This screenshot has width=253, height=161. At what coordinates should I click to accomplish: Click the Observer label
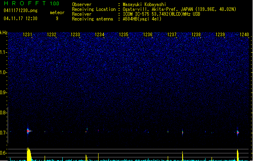coord(82,4)
